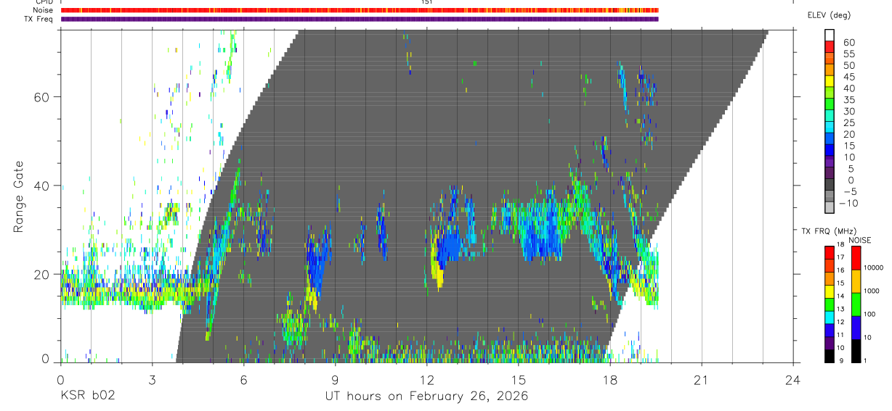This screenshot has width=892, height=411.
Task: Click the '24' tick on the UT hours axis
Action: tap(793, 379)
